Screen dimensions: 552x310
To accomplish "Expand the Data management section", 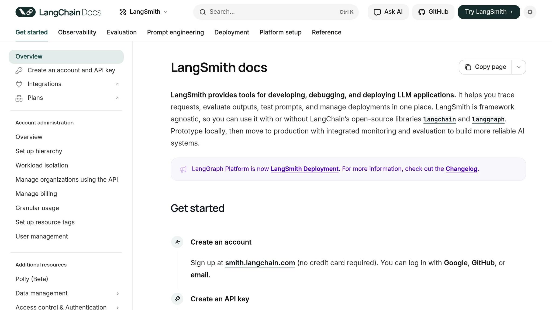I will (x=118, y=294).
